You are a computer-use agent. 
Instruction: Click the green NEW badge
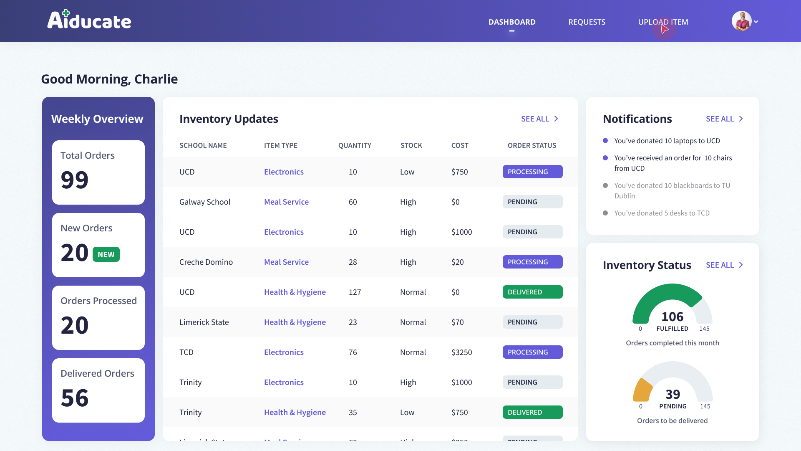(106, 254)
